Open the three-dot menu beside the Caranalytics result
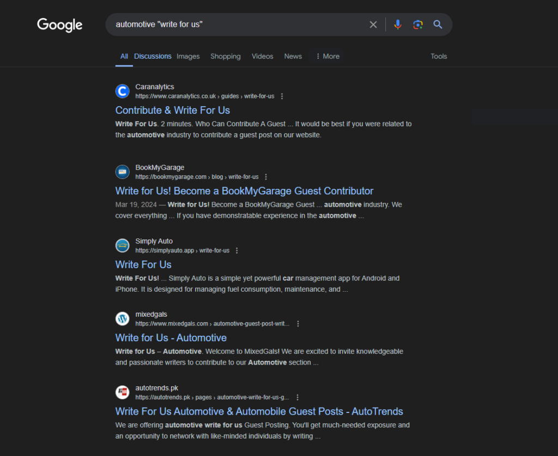This screenshot has height=456, width=558. (x=282, y=96)
